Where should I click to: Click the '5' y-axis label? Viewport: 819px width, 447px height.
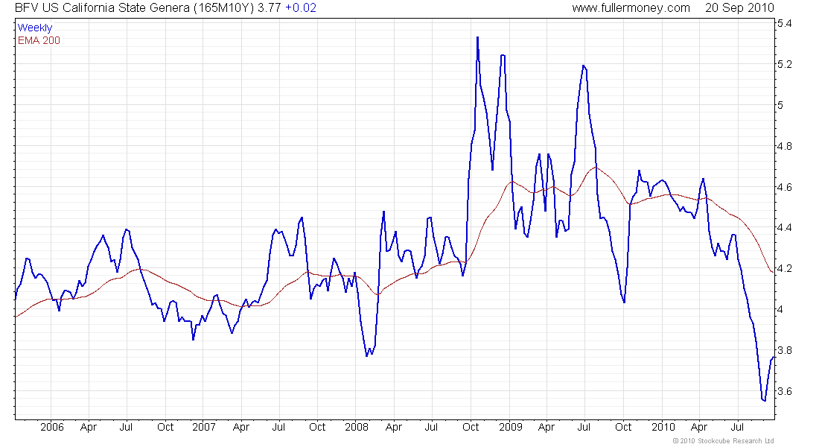click(780, 105)
